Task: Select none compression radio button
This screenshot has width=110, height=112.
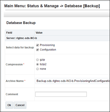Action: pyautogui.click(x=37, y=69)
